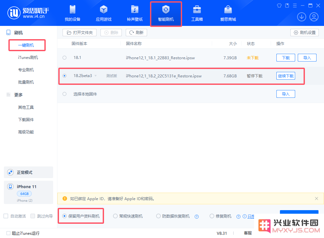Click the 大小 column header
Viewport: 324px width, 238px height.
click(x=233, y=44)
